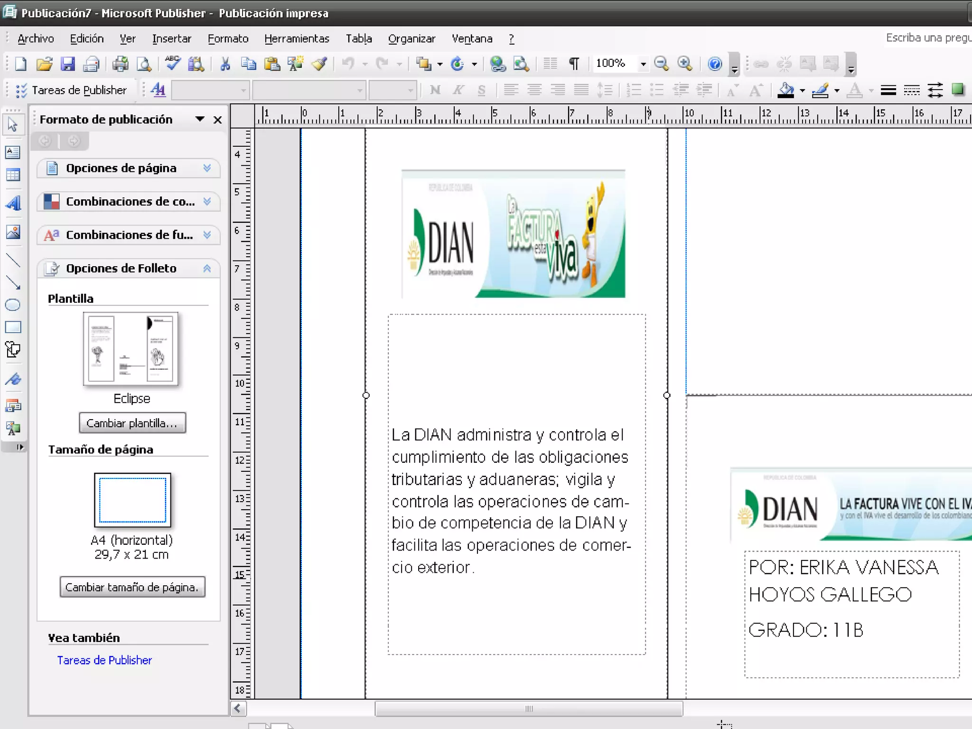Screen dimensions: 972x729
Task: Open the Herramientas menu
Action: click(x=297, y=39)
